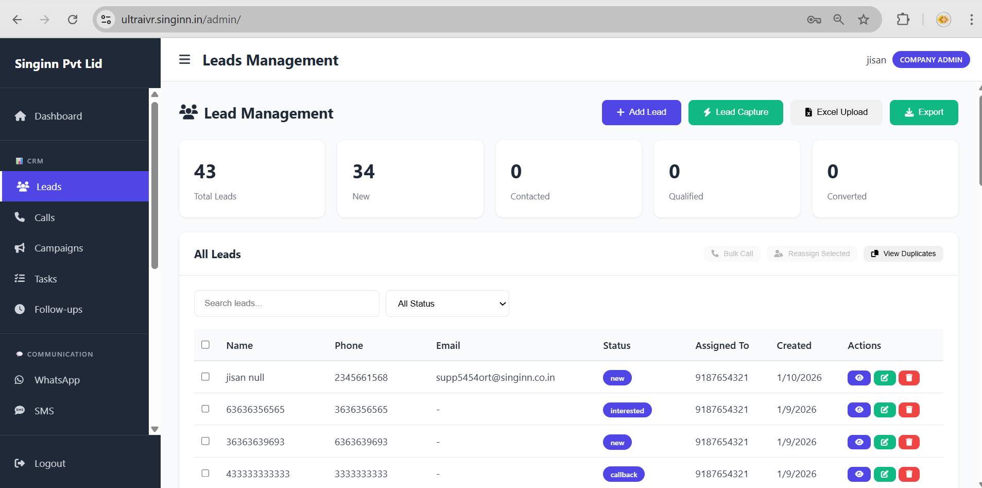Check the box for lead 63636356565
The width and height of the screenshot is (982, 488).
point(205,409)
